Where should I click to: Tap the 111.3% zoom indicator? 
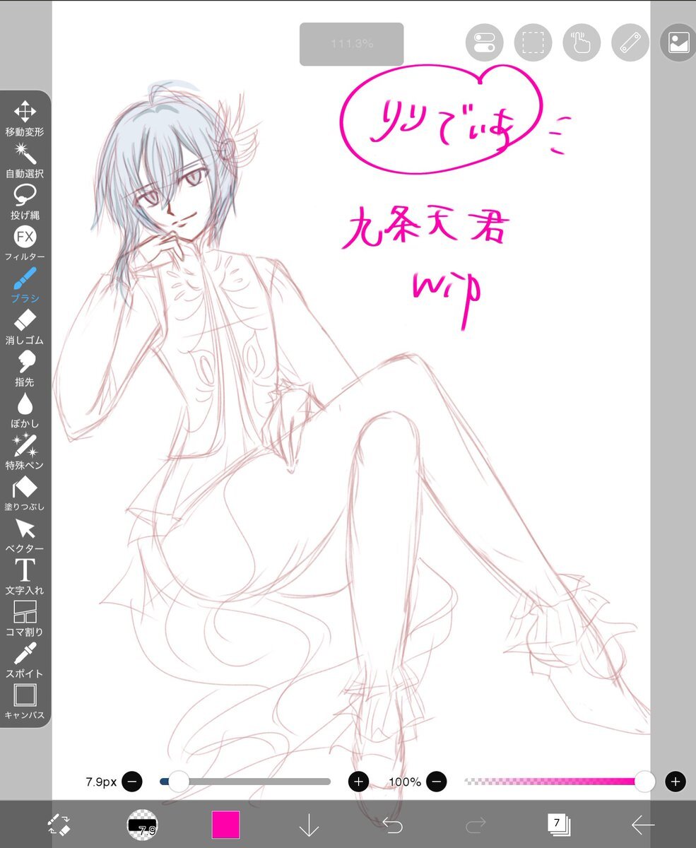tap(351, 44)
